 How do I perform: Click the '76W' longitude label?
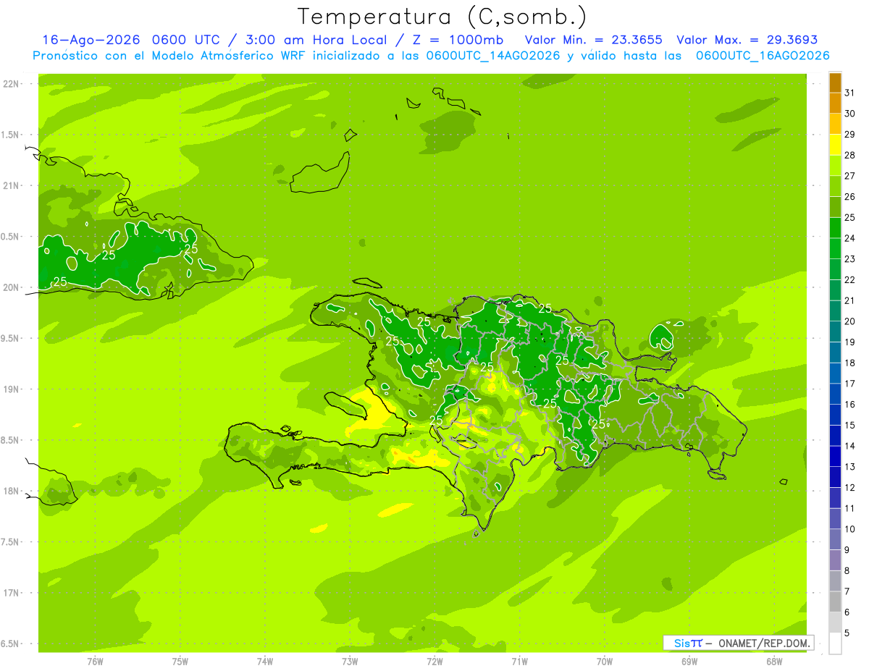coord(95,661)
